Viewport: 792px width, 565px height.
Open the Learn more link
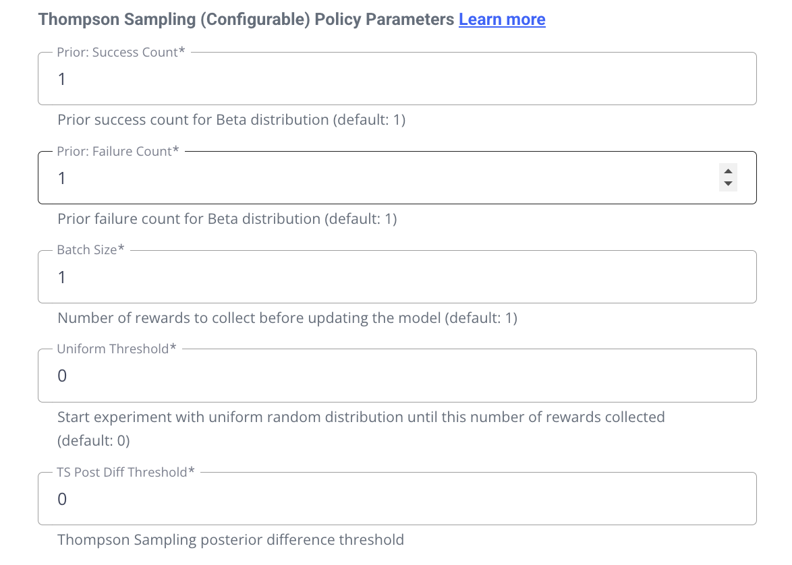click(502, 20)
